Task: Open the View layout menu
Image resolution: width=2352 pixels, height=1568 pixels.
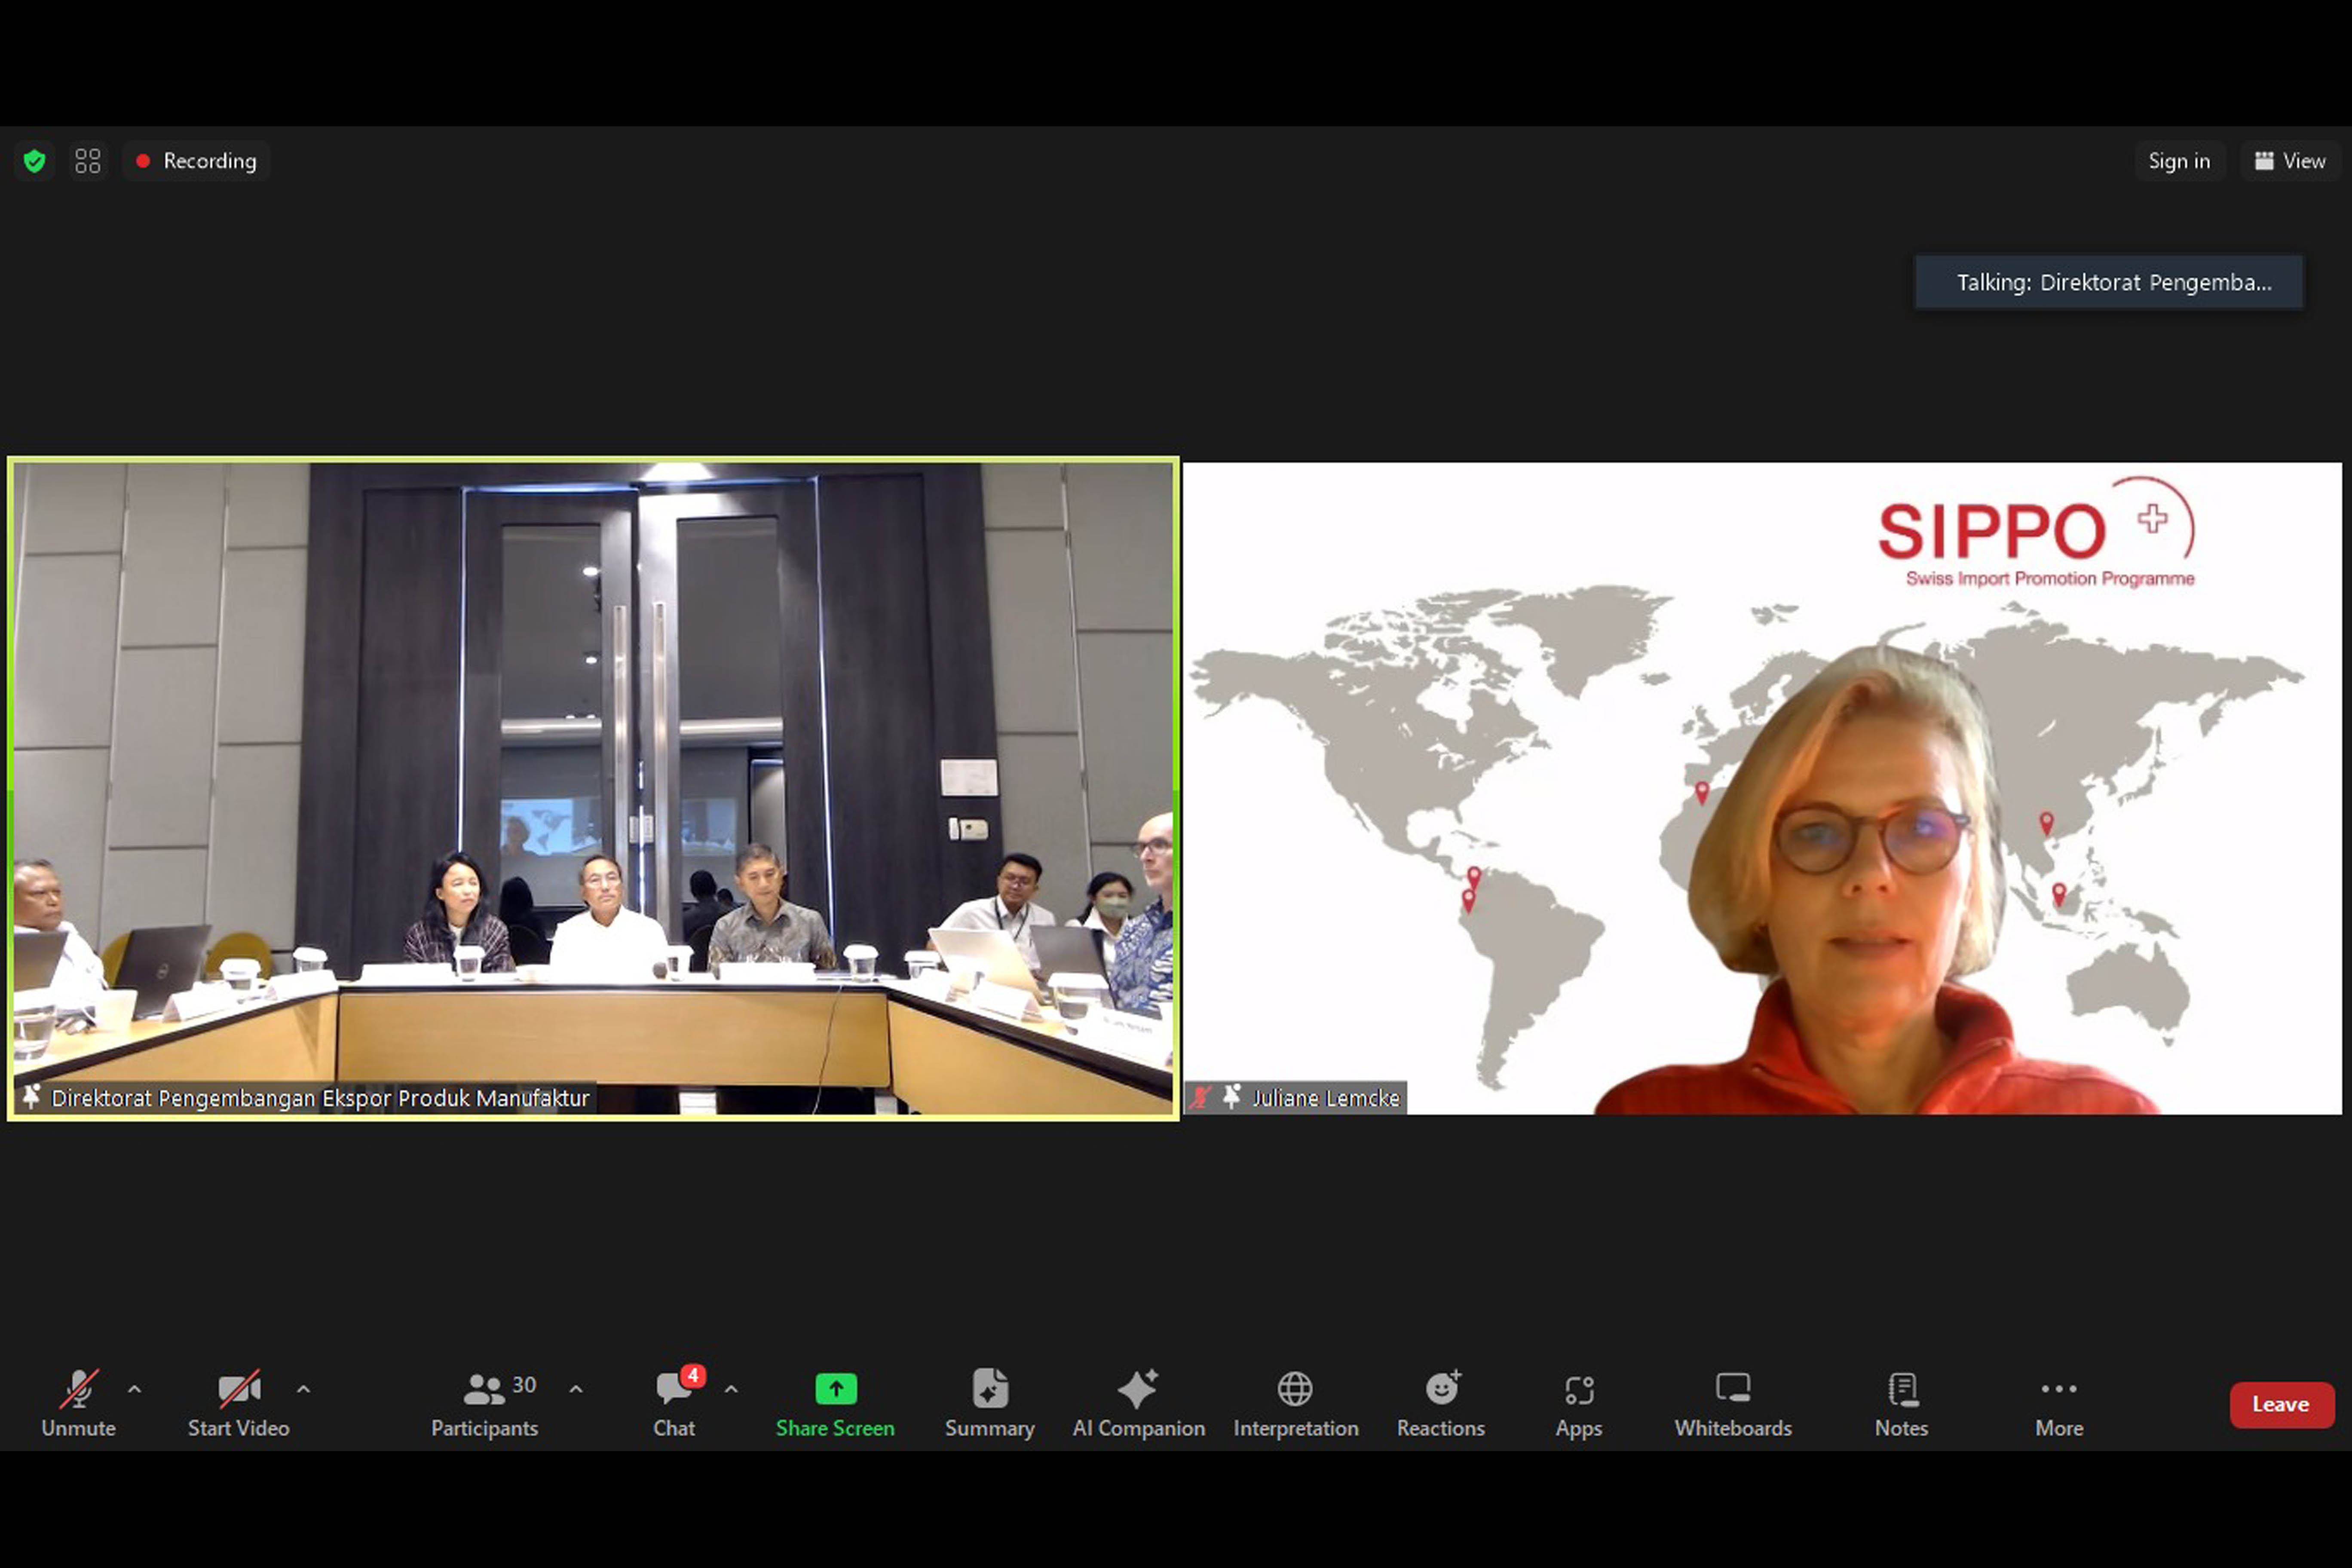Action: (2290, 161)
